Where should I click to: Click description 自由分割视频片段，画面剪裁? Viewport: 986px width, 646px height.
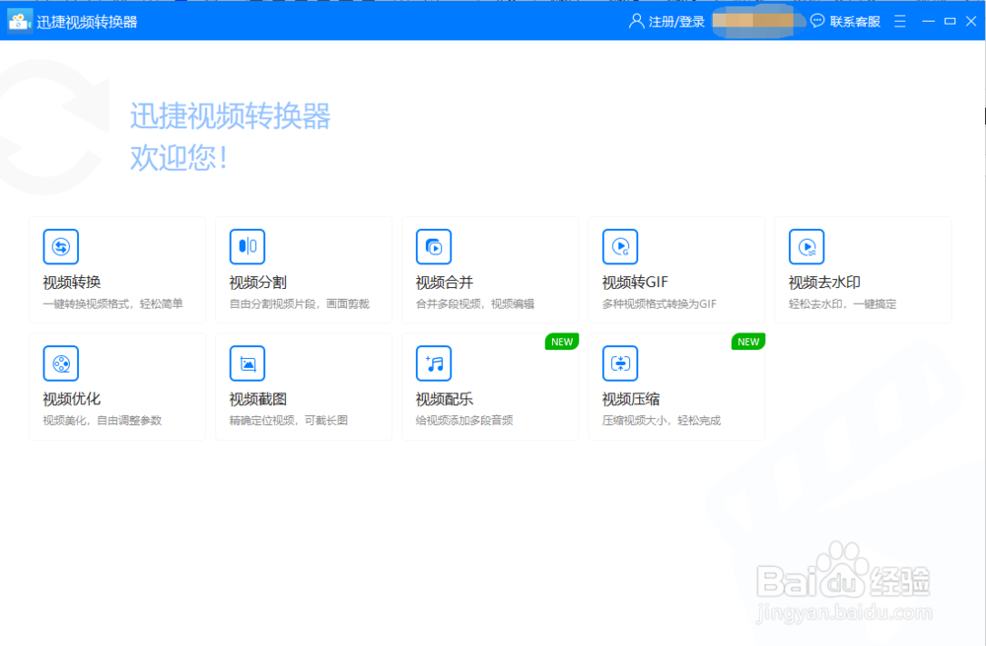tap(300, 304)
